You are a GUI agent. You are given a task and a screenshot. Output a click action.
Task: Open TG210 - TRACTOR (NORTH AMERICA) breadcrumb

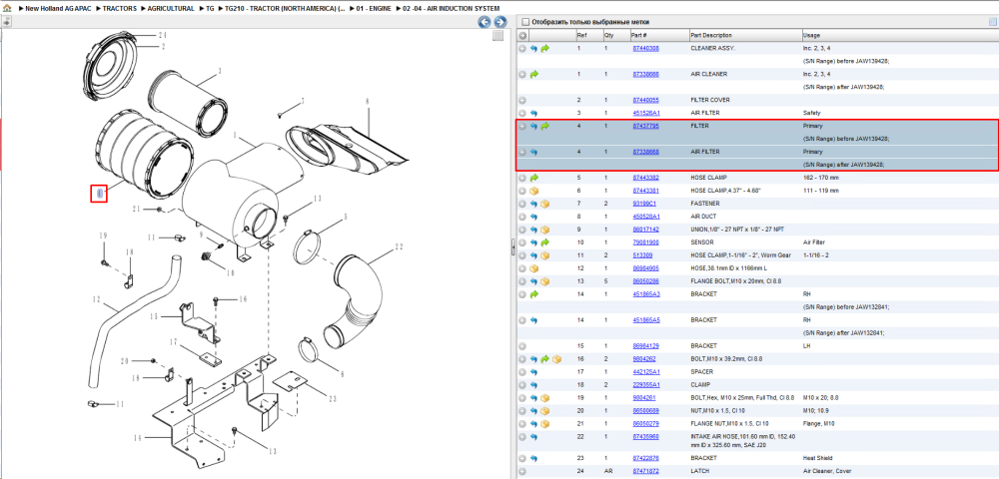[x=285, y=8]
